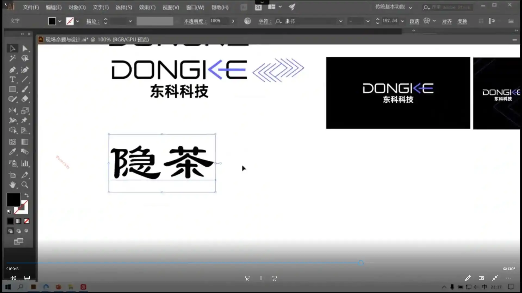Pause the video playback
The image size is (522, 293).
point(261,278)
